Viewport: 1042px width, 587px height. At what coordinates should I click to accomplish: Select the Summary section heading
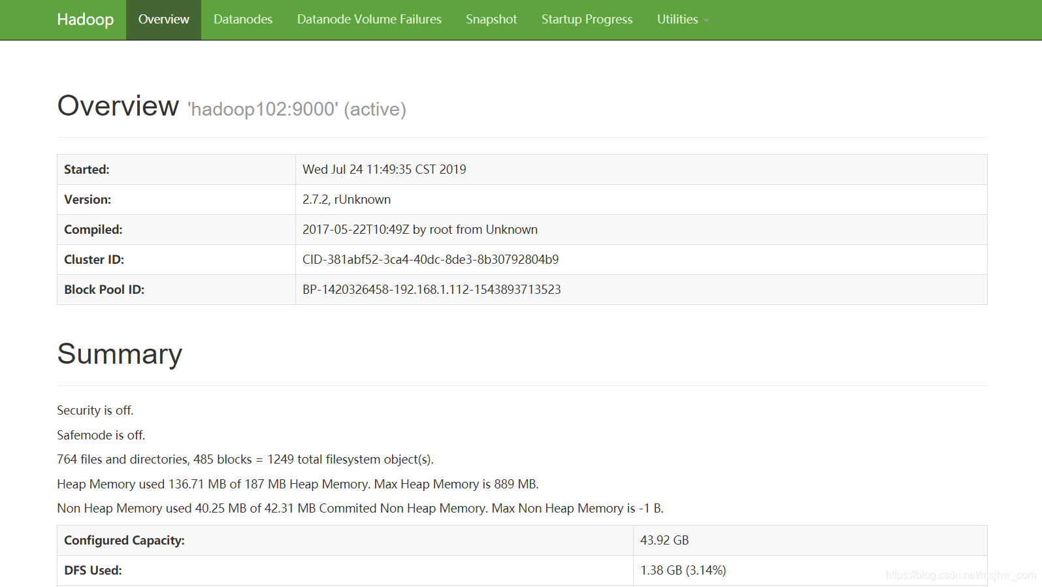click(x=120, y=354)
